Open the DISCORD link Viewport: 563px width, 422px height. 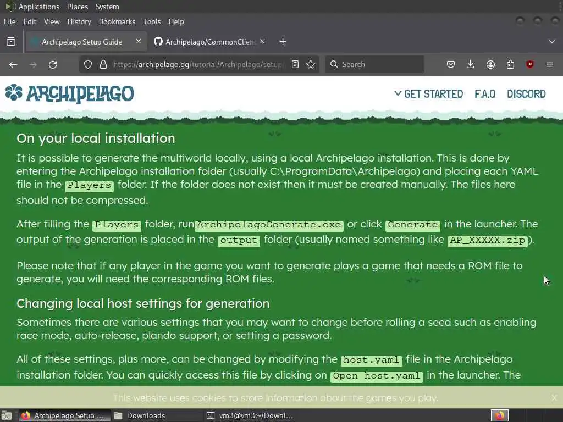point(526,94)
